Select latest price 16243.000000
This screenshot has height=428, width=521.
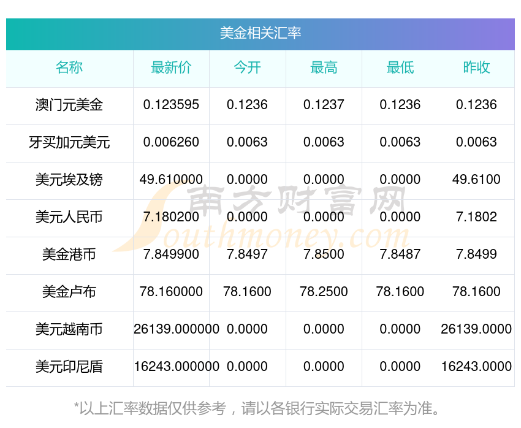177,367
